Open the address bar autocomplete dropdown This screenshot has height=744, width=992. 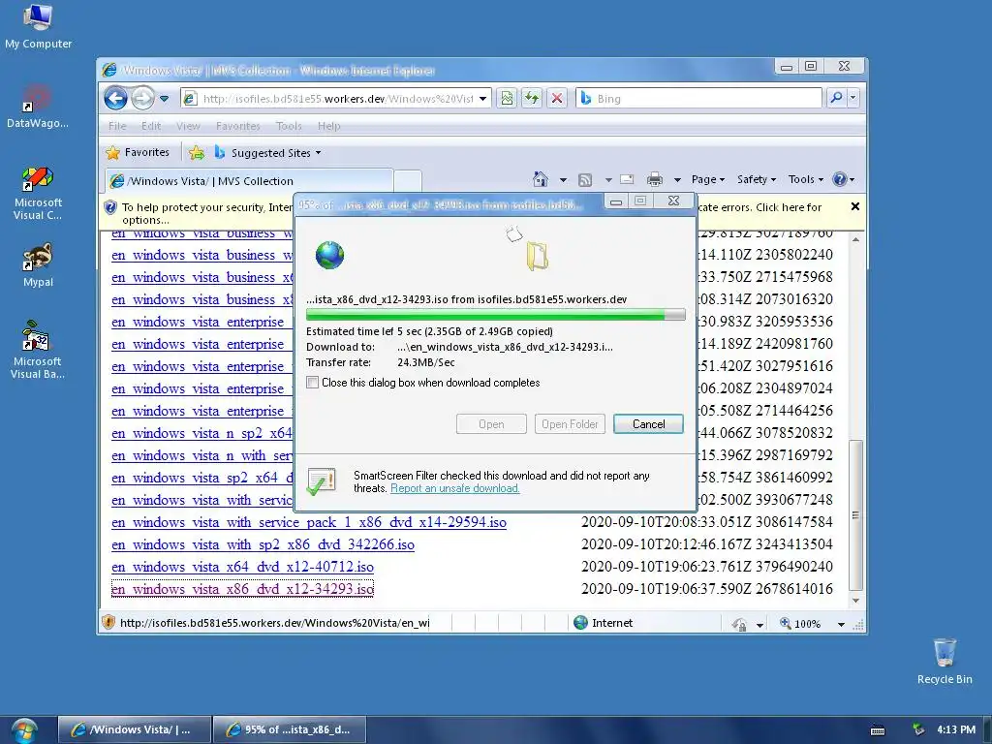click(482, 99)
